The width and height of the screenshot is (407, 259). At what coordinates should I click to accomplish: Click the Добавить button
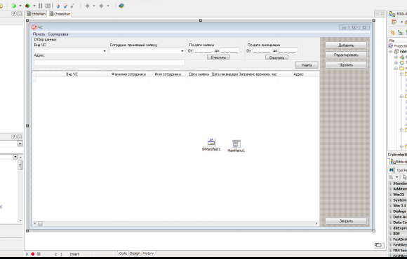(346, 45)
